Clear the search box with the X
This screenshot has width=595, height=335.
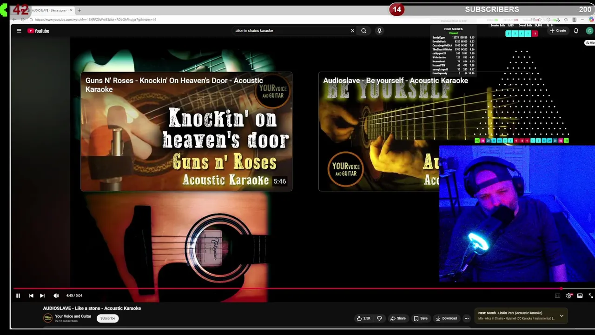coord(352,31)
